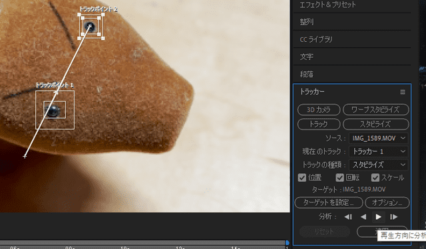Toggle the 回転 checkbox

pos(339,178)
